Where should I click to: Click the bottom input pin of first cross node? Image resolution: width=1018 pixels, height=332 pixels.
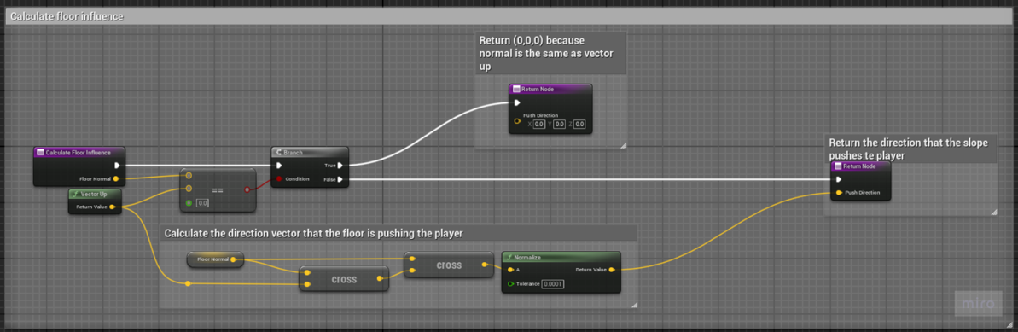click(x=307, y=284)
